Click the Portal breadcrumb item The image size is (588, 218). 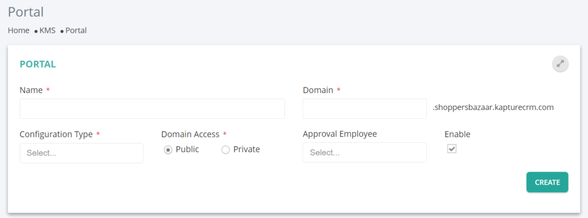pos(76,30)
